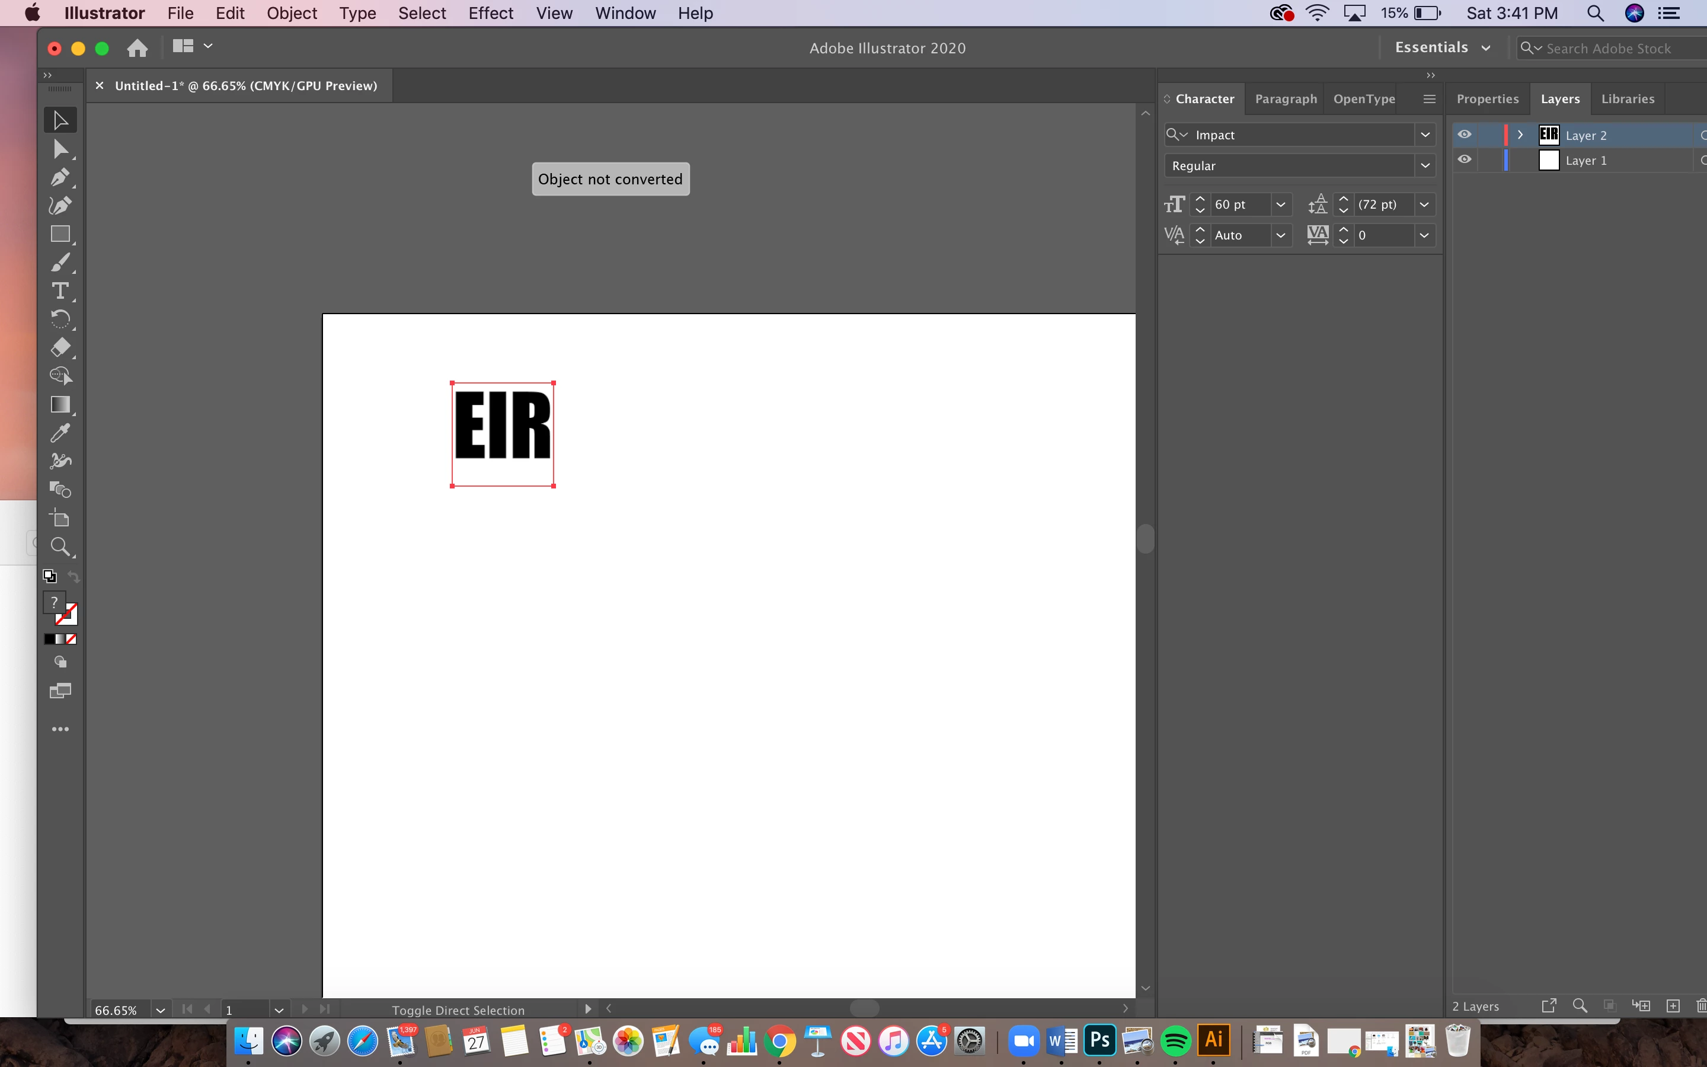Image resolution: width=1707 pixels, height=1067 pixels.
Task: Open the Impact font family dropdown
Action: 1425,135
